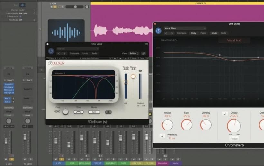Click the note sync icon beside Predelay
This screenshot has height=166, width=264.
tap(162, 135)
